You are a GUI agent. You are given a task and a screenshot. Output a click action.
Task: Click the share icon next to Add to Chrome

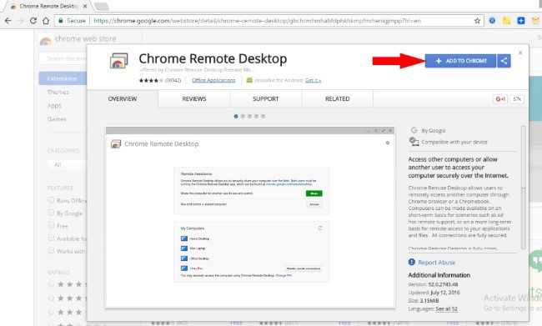click(x=504, y=61)
